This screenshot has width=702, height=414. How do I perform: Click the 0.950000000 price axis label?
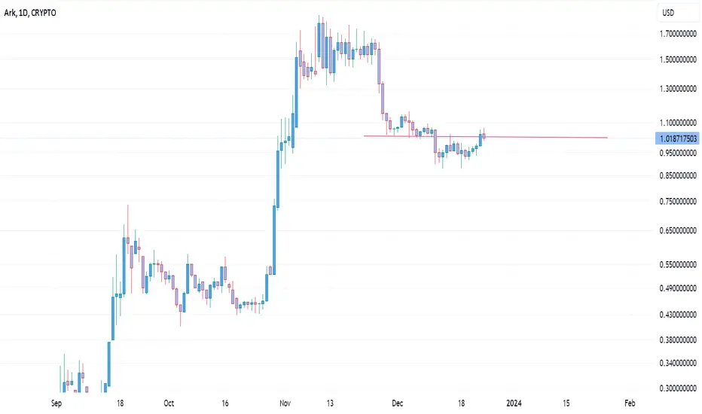coord(678,153)
